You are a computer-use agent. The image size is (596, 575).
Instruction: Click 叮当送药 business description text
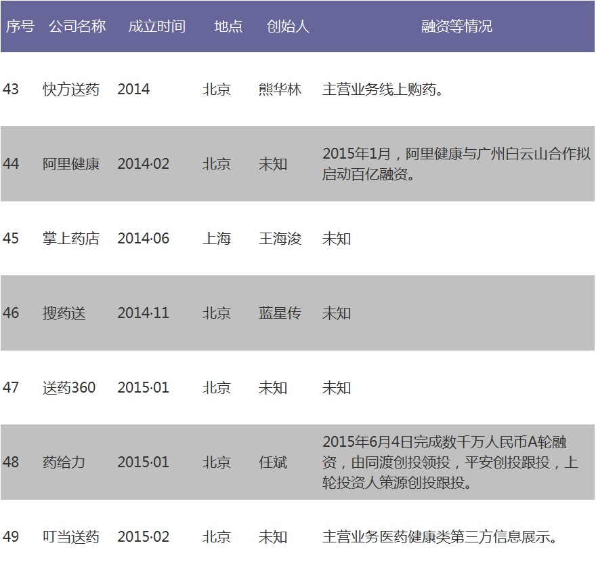point(440,537)
